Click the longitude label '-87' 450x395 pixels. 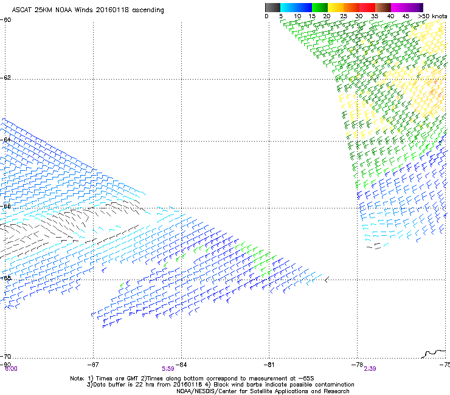pos(93,365)
